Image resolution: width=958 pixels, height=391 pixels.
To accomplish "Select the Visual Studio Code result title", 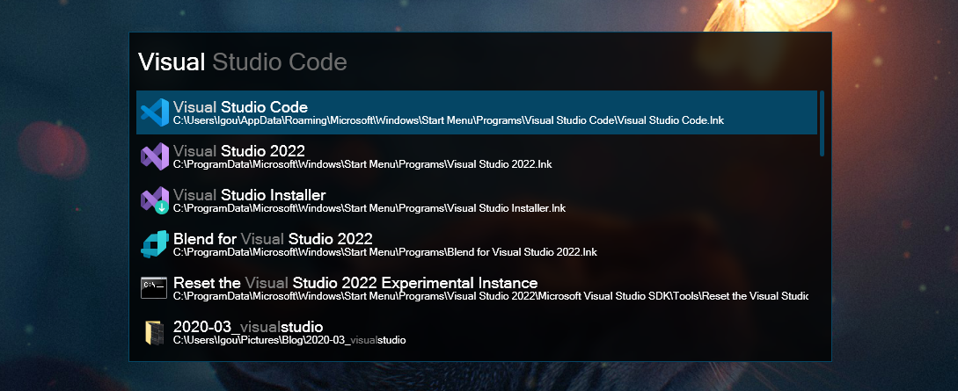I will [x=241, y=107].
